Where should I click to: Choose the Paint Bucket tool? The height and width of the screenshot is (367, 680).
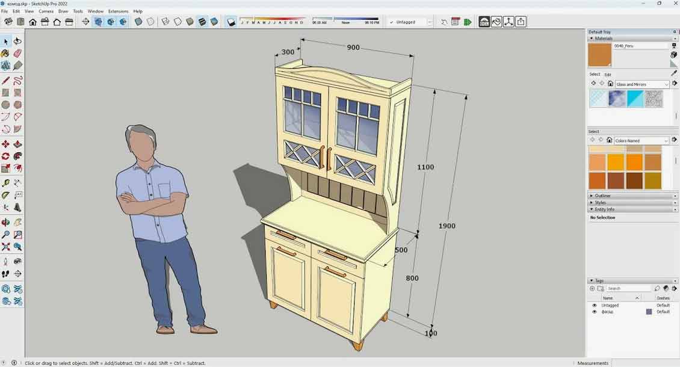(5, 54)
